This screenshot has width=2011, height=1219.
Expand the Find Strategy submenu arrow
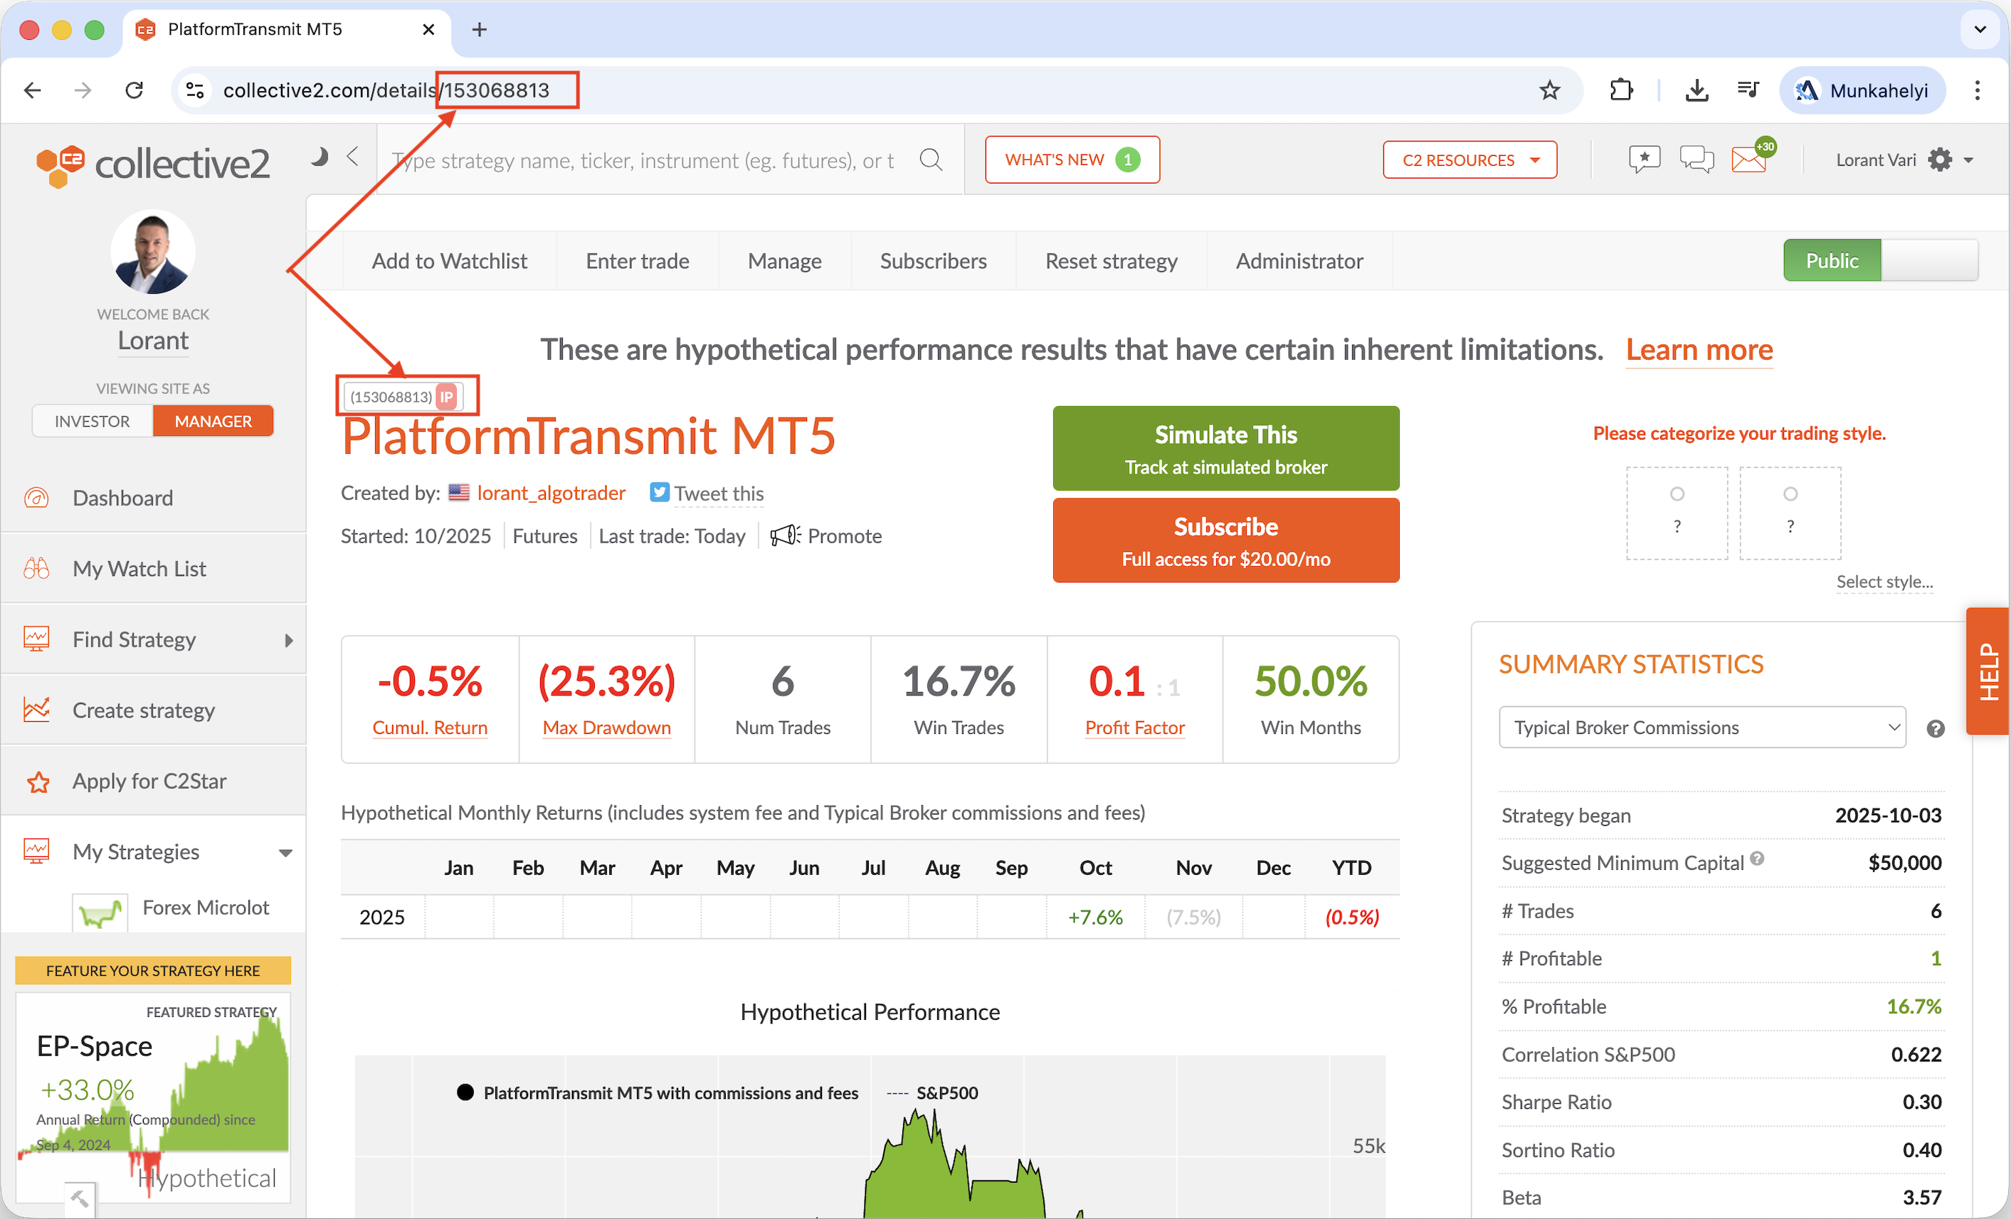tap(288, 641)
